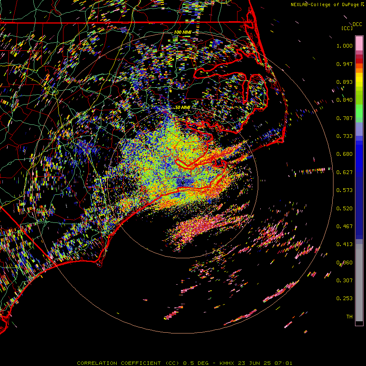This screenshot has width=366, height=366.
Task: Click the NEXLAB-College of DuPage title text
Action: [325, 4]
